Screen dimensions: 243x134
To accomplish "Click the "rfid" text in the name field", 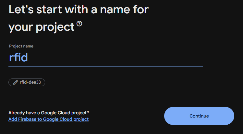I will point(18,57).
